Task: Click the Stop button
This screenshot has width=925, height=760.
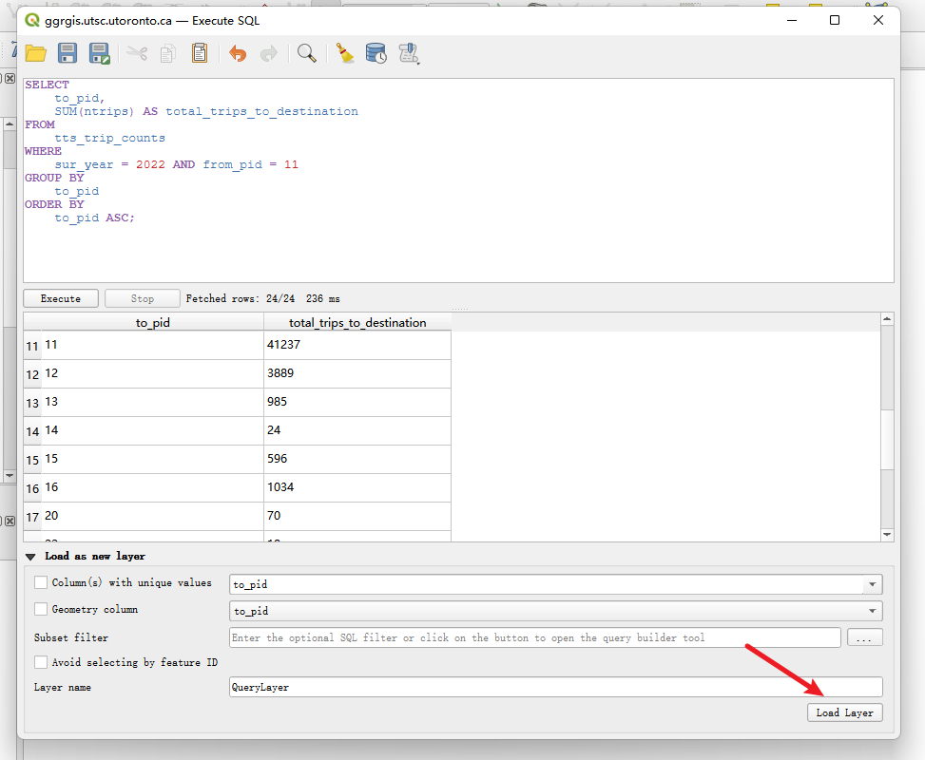Action: coord(143,298)
